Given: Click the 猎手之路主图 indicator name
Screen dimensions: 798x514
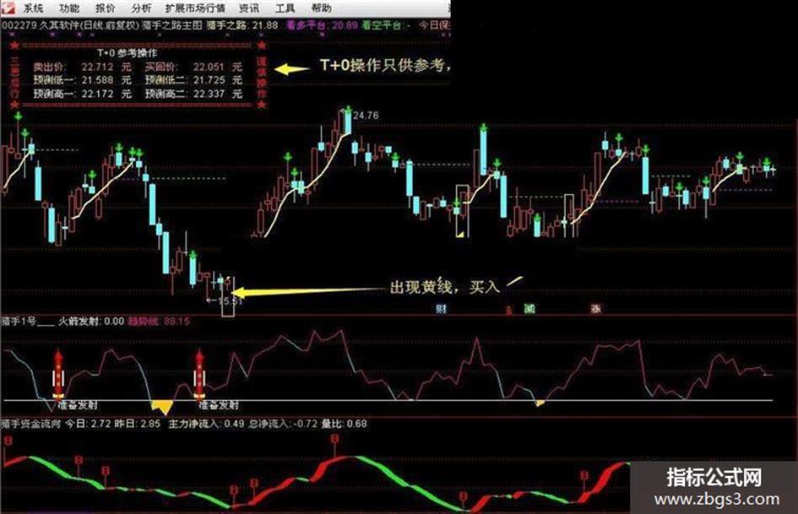Looking at the screenshot, I should (172, 25).
